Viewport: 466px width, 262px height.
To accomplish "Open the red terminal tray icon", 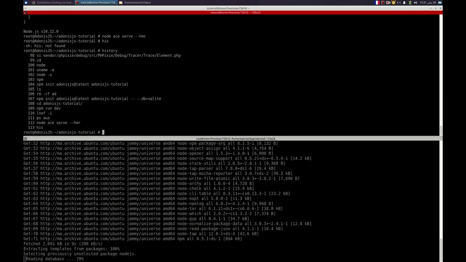I will click(383, 3).
